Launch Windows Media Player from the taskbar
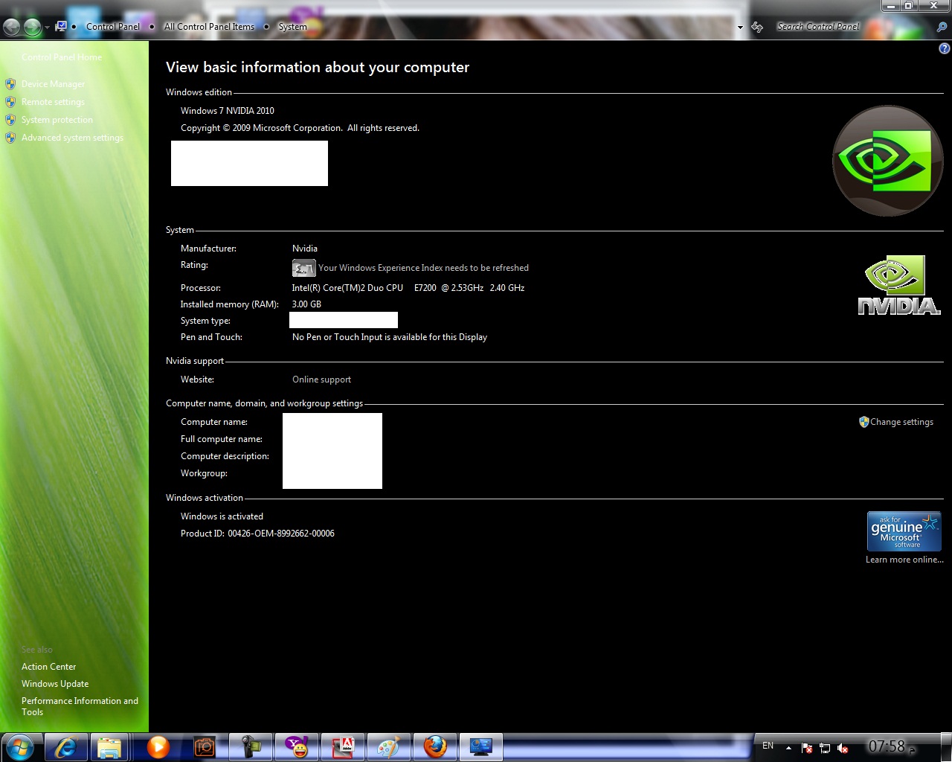 (158, 746)
